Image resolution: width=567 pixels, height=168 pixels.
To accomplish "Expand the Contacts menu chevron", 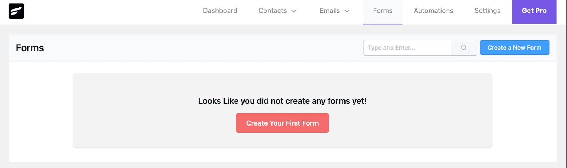I will [x=294, y=11].
